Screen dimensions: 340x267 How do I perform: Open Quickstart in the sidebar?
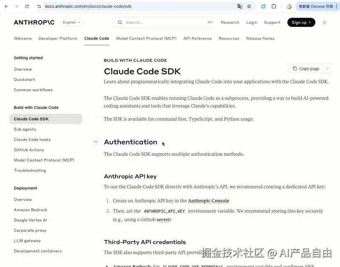point(24,80)
